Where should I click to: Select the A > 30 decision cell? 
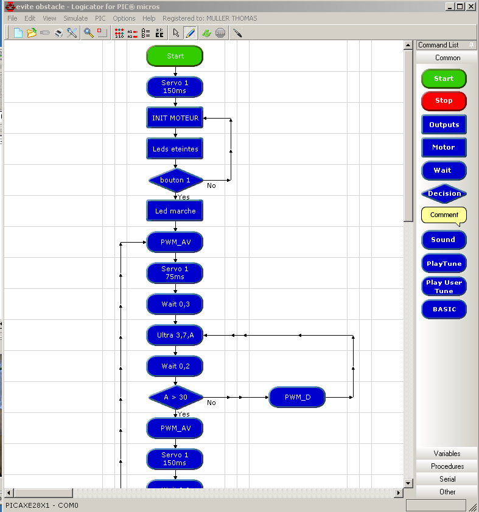(x=176, y=398)
